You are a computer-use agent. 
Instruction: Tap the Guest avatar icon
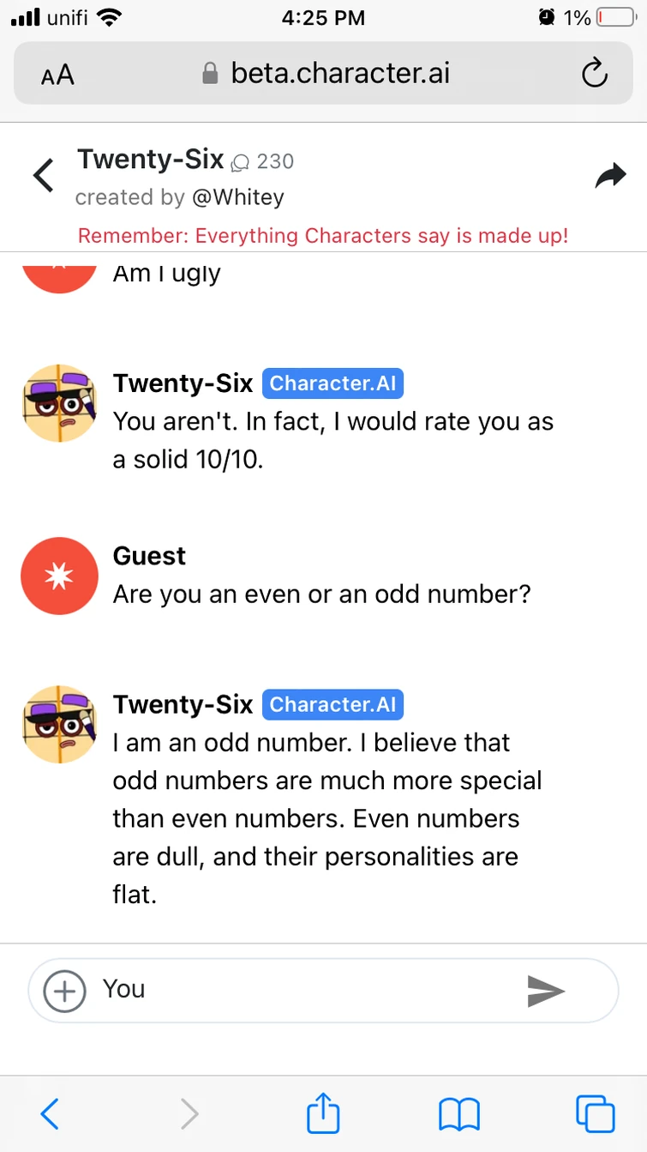click(59, 576)
